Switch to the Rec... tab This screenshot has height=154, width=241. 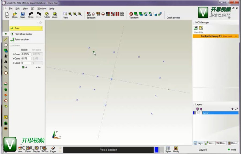232,143
